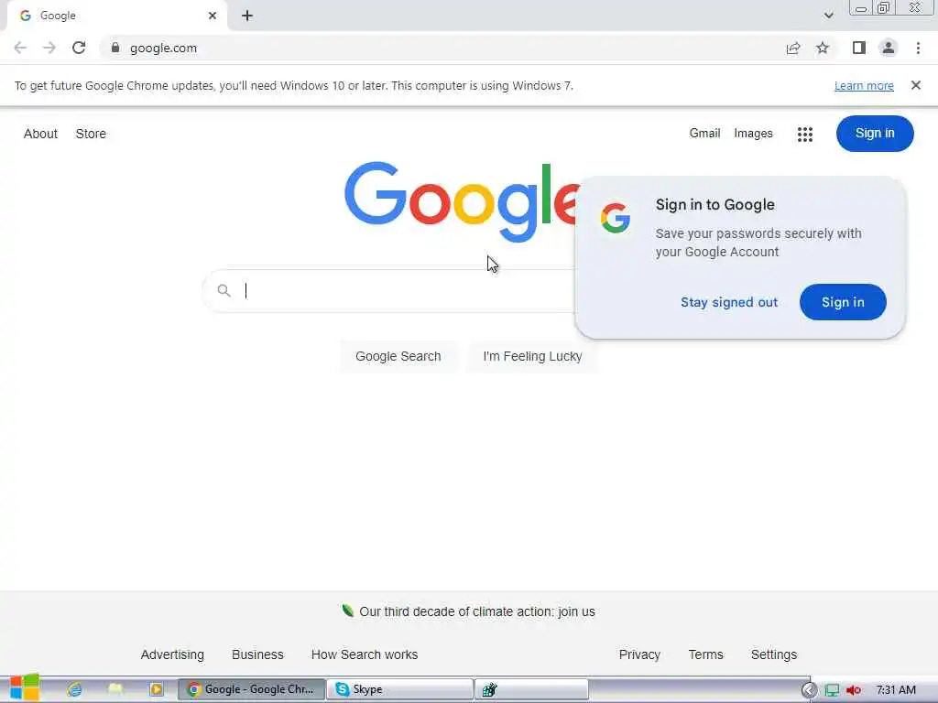This screenshot has width=938, height=703.
Task: Click the magnifier icon in search box
Action: pyautogui.click(x=224, y=290)
